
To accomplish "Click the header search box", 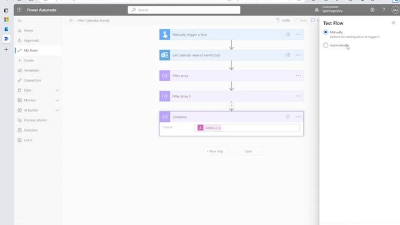I will (x=184, y=10).
